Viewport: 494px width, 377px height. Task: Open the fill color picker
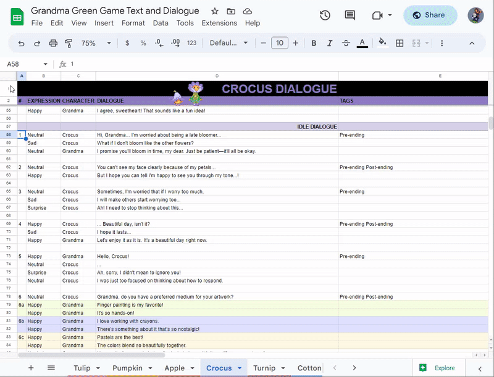tap(382, 43)
